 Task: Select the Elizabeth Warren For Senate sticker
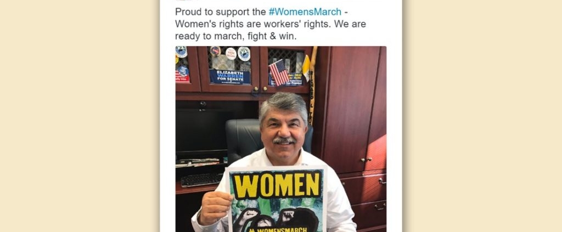230,77
